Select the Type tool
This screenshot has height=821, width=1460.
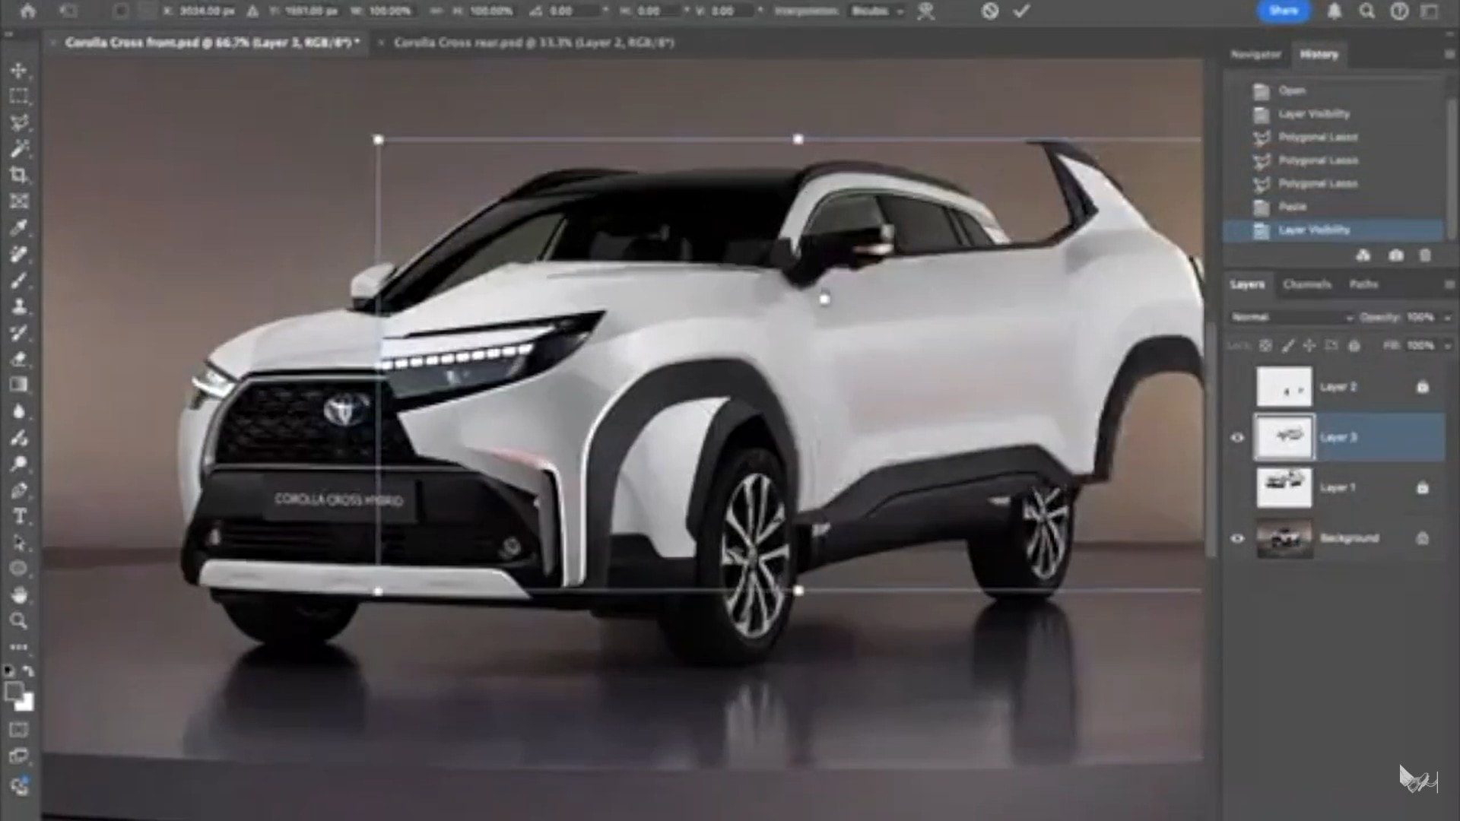[x=19, y=517]
